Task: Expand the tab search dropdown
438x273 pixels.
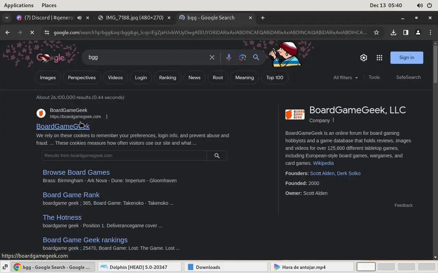Action: coord(7,18)
